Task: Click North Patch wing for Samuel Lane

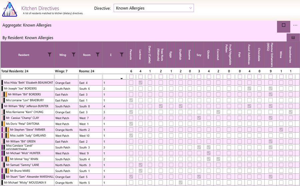Action: 63,165
